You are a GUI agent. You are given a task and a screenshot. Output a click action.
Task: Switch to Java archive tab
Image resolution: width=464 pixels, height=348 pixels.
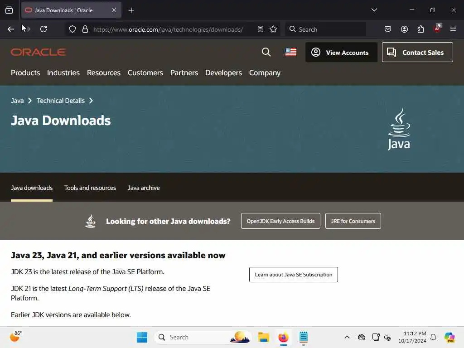[x=144, y=188]
